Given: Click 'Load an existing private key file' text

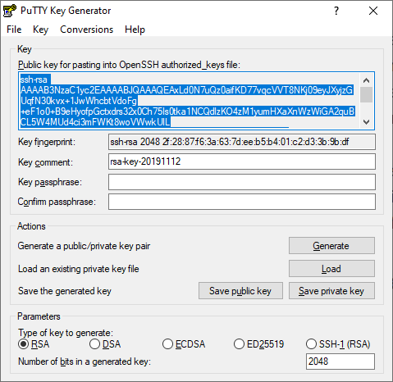Looking at the screenshot, I should click(x=79, y=269).
